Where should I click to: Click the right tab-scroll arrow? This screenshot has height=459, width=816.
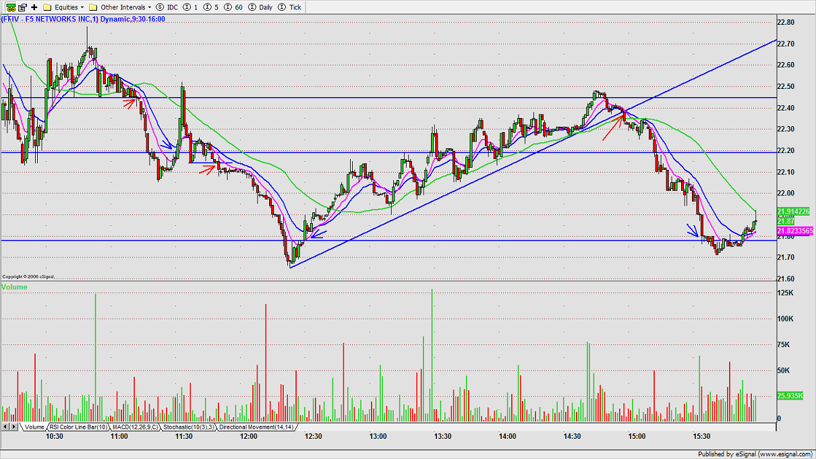click(x=14, y=427)
